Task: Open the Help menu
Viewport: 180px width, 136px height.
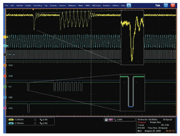Action: pos(123,5)
